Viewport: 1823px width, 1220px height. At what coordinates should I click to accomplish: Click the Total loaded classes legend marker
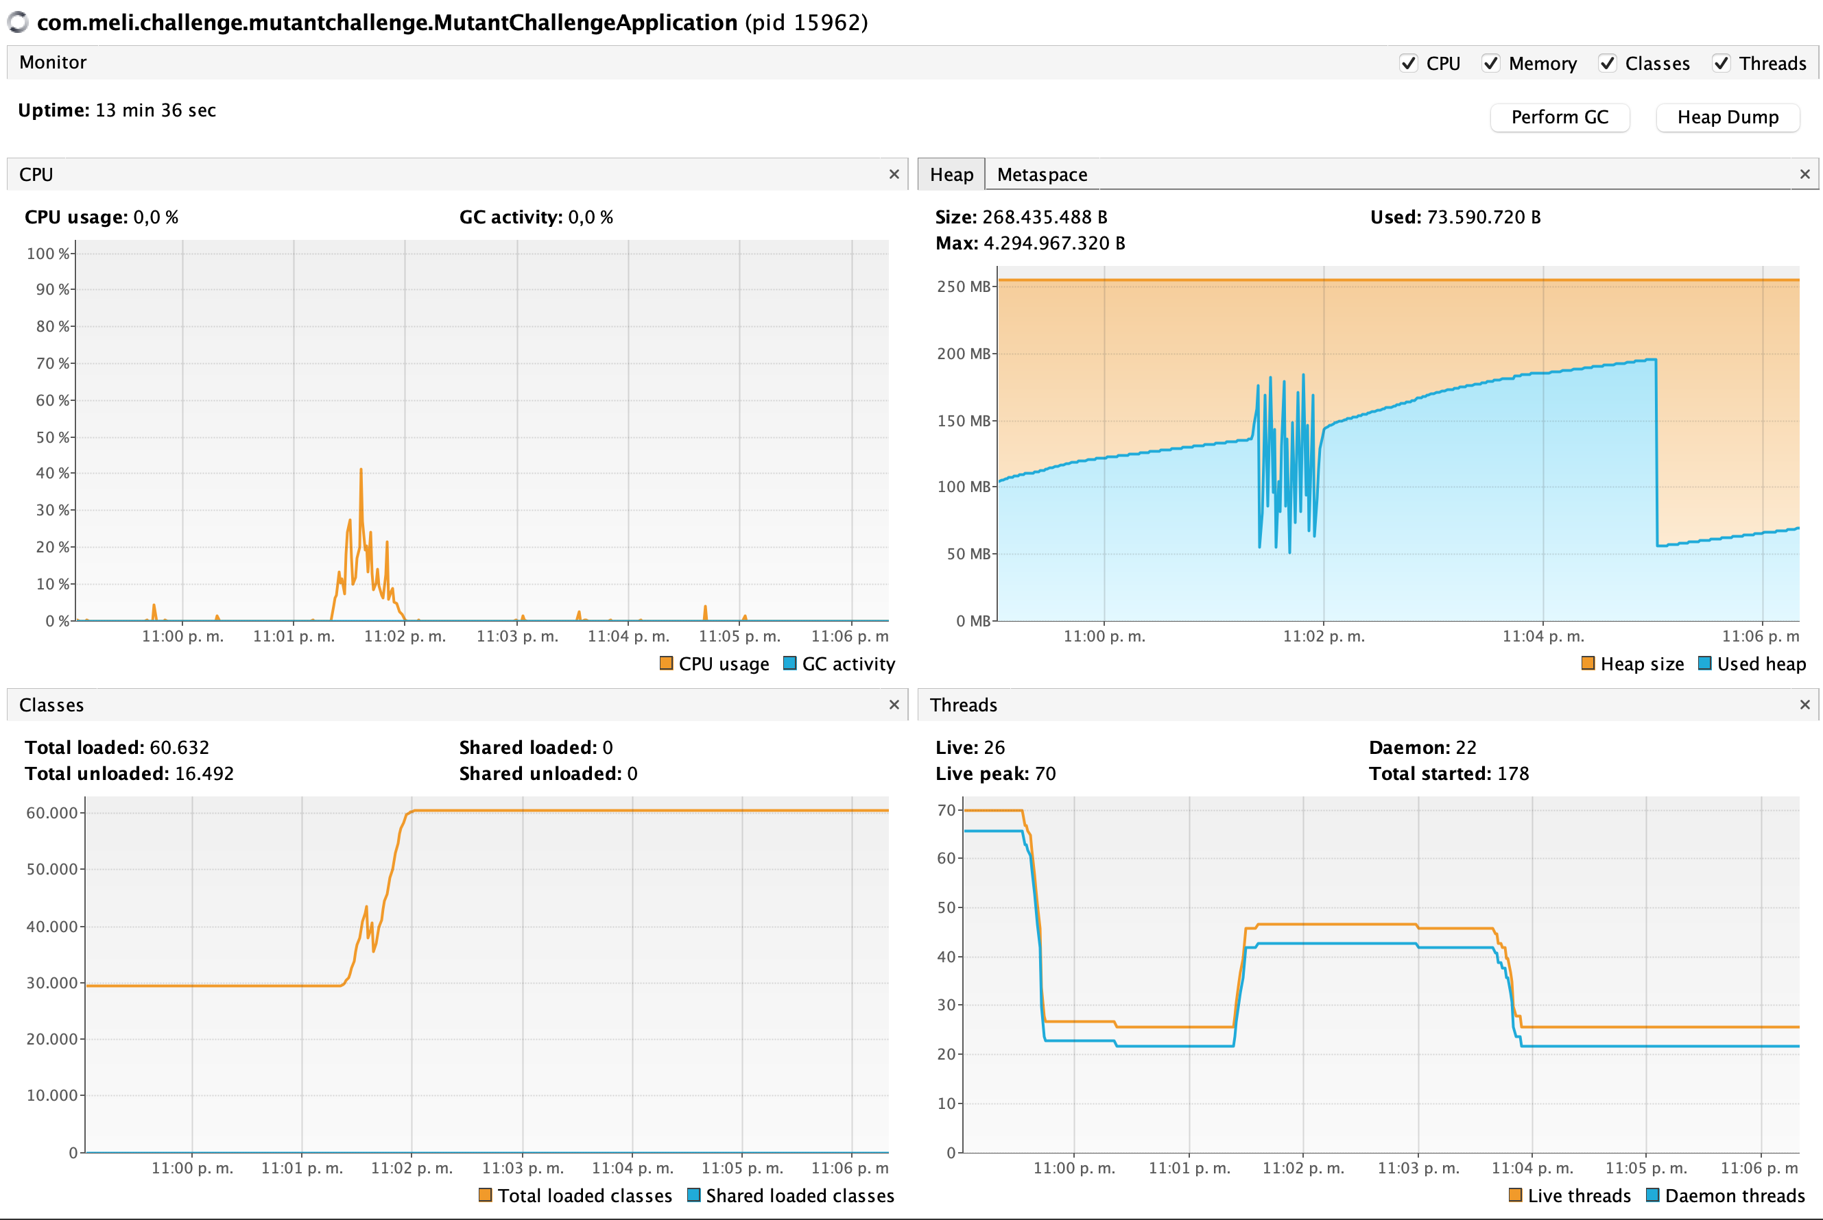[x=486, y=1196]
